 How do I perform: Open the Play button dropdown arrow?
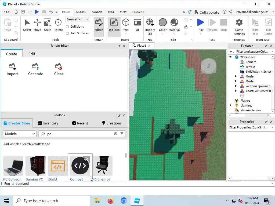200,34
